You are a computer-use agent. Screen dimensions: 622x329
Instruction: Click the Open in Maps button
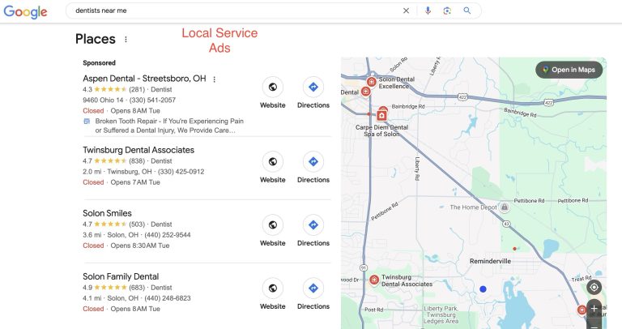(x=569, y=70)
